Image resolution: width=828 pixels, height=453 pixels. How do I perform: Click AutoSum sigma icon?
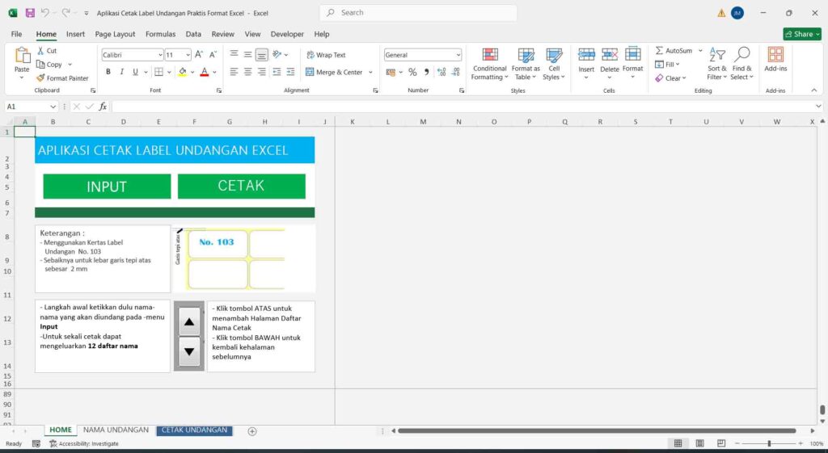point(659,51)
